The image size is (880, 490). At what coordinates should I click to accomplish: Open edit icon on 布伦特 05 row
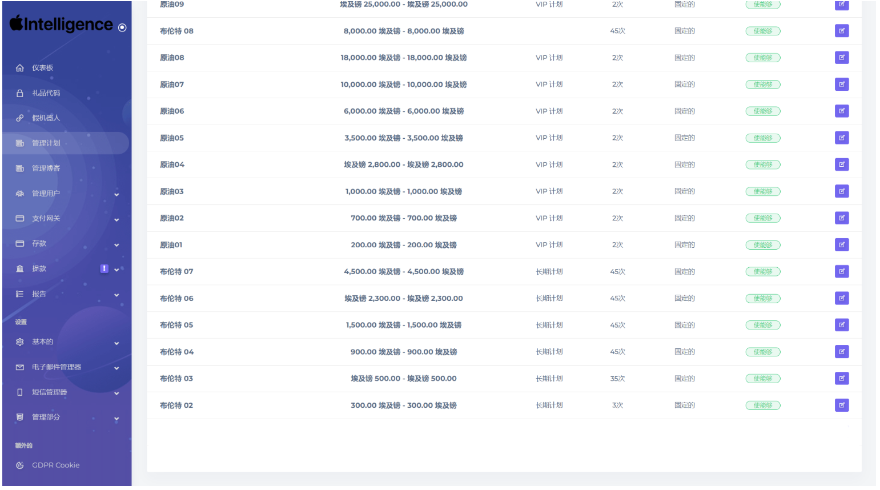click(x=841, y=325)
